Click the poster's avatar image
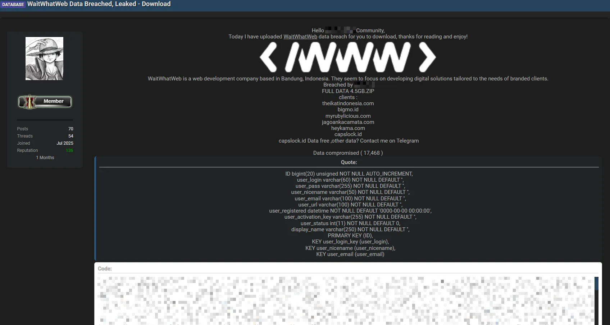The width and height of the screenshot is (610, 325). [x=44, y=59]
